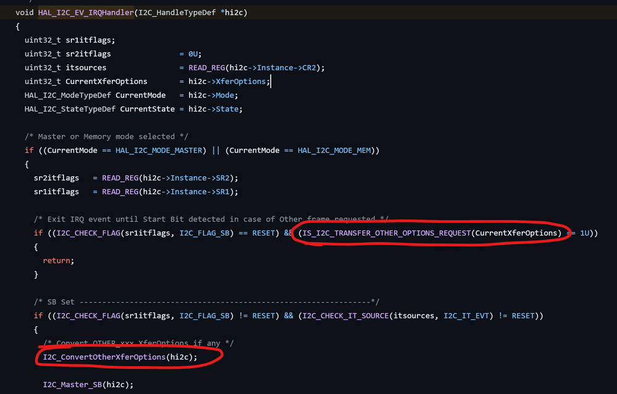The image size is (617, 394).
Task: Click the void return type keyword
Action: click(25, 12)
